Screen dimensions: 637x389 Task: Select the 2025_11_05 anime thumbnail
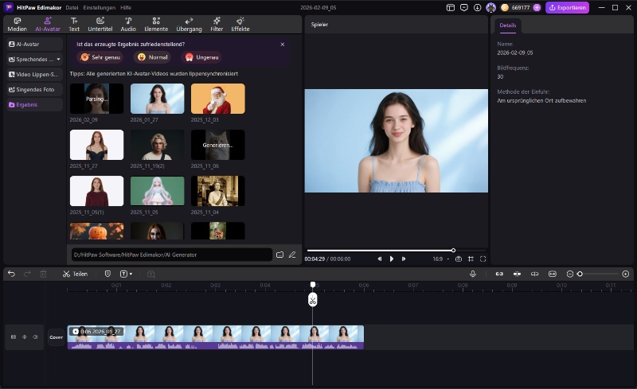[x=157, y=191]
